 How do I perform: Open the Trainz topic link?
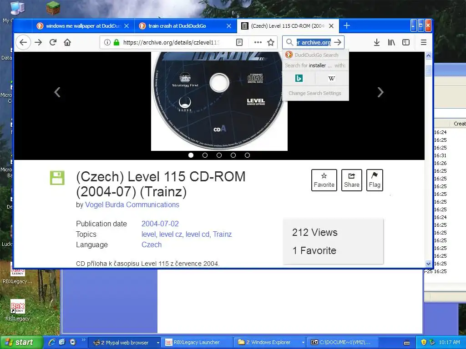click(222, 234)
